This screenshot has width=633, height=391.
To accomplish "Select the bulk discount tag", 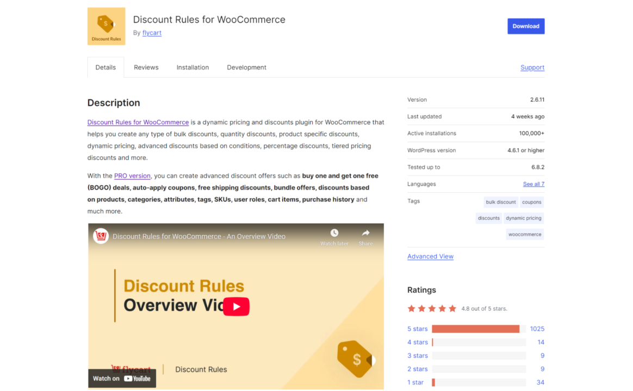I will point(500,202).
